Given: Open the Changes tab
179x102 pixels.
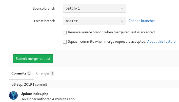Looking at the screenshot, I should [x=43, y=73].
